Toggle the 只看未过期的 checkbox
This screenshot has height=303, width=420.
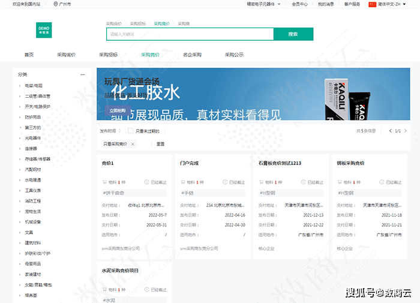tap(130, 131)
